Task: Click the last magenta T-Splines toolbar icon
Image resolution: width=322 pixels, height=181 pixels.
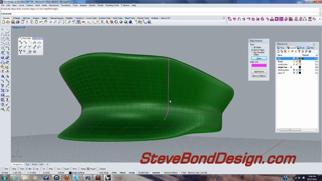Action: point(314,19)
